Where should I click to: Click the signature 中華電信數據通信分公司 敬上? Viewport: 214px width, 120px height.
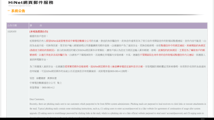(46, 83)
